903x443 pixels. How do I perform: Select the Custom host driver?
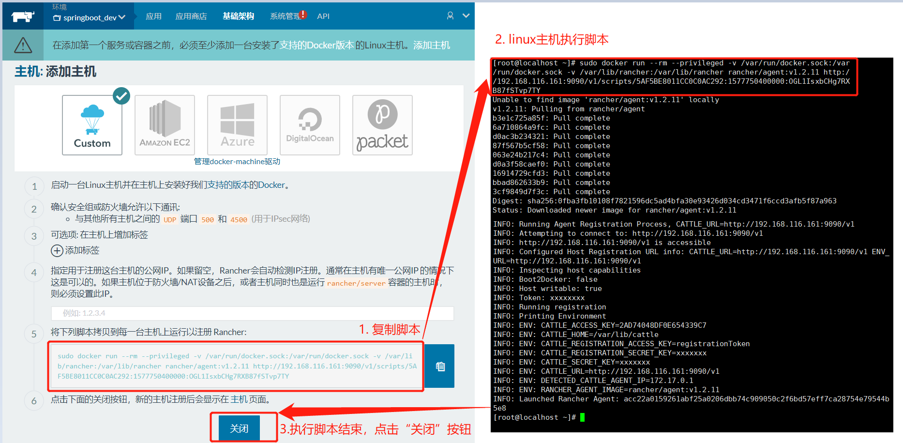(x=92, y=125)
